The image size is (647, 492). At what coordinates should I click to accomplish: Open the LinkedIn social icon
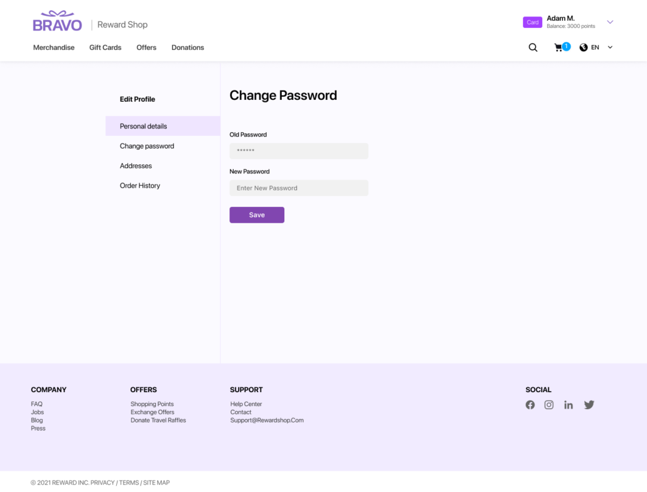(x=569, y=405)
